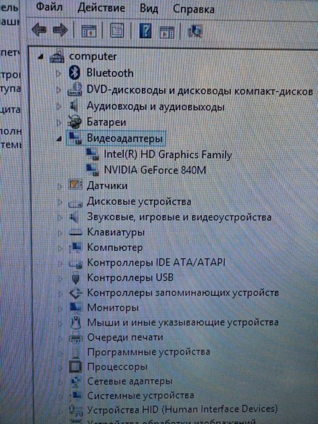Expand the Батареи category arrow
This screenshot has width=318, height=424.
(x=59, y=123)
